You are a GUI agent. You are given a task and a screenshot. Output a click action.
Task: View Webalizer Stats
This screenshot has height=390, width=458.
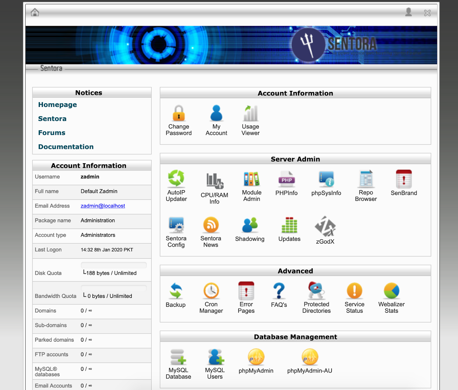click(392, 298)
